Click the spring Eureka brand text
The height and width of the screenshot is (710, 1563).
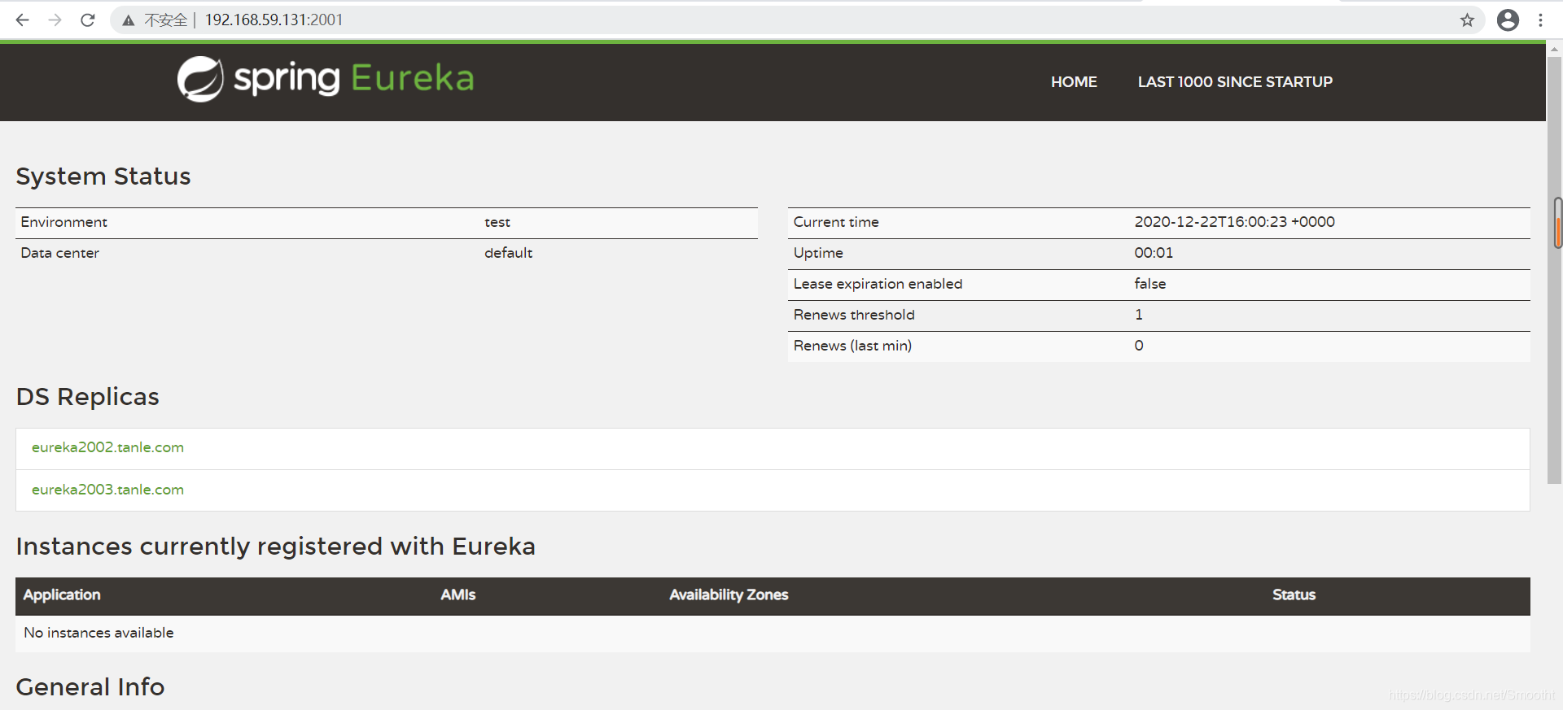pos(353,79)
